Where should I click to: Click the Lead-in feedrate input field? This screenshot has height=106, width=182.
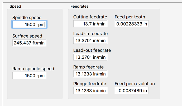point(90,41)
